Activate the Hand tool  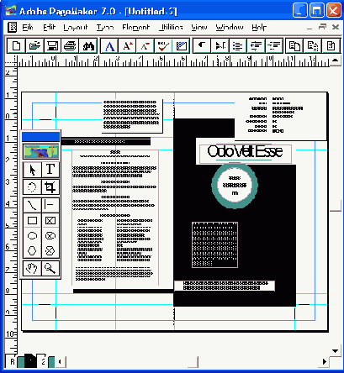pyautogui.click(x=32, y=269)
